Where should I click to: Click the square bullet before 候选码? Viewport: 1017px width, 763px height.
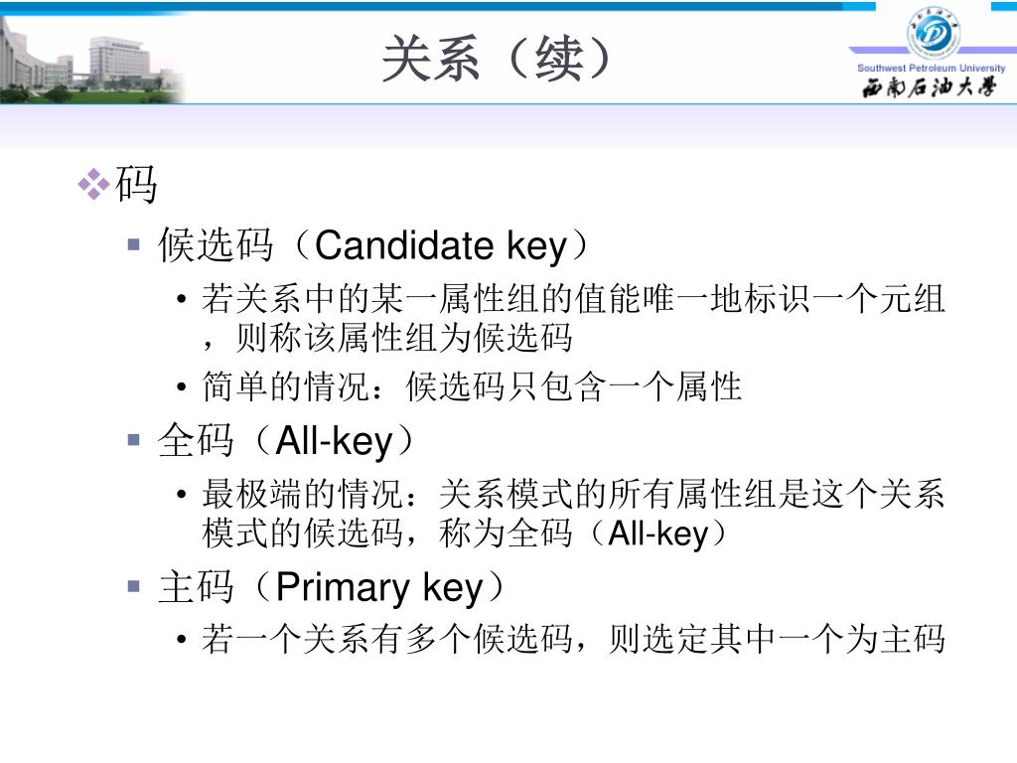134,244
